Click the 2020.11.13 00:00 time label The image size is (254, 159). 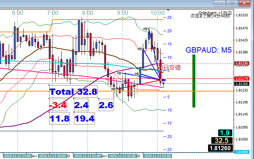coord(52,156)
